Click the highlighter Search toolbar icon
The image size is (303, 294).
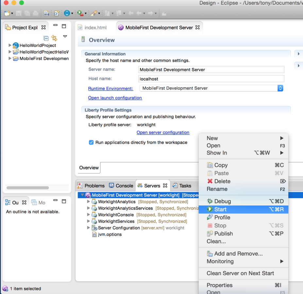point(94,13)
